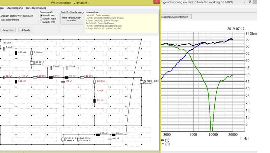Click the 4,00 mH inductor symbol

pyautogui.click(x=98, y=135)
